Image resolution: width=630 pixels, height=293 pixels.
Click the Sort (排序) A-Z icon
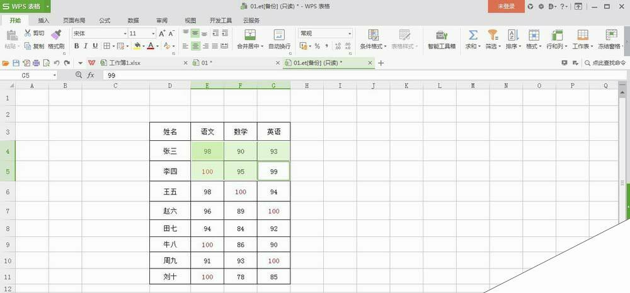[x=512, y=35]
